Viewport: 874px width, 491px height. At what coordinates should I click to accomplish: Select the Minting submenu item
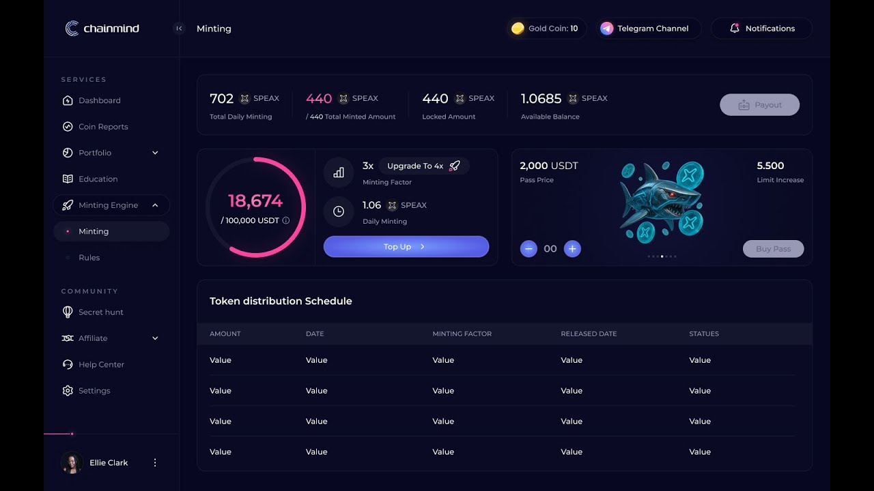click(x=111, y=231)
